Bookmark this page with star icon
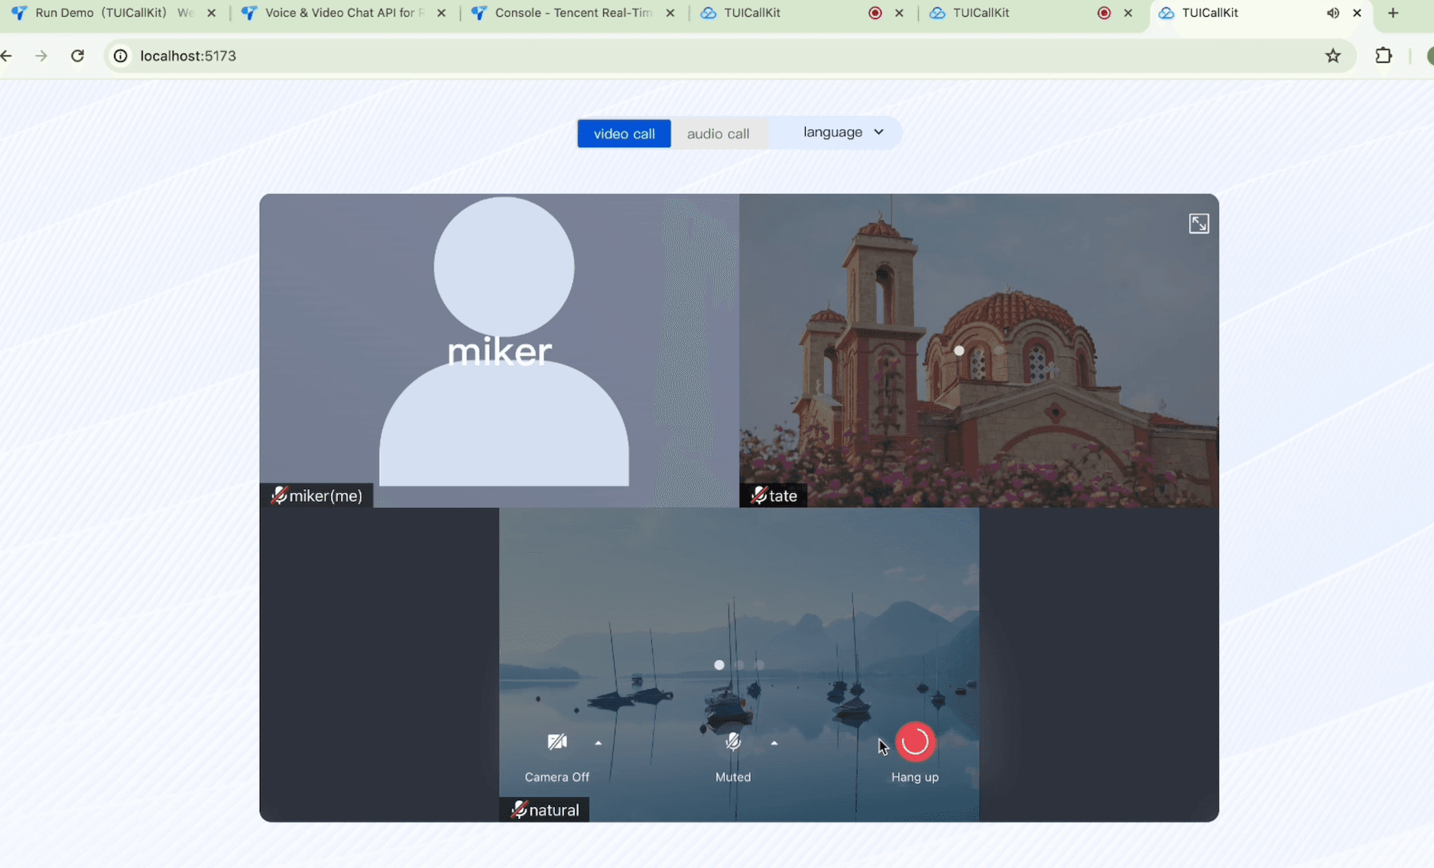1434x868 pixels. click(x=1333, y=56)
